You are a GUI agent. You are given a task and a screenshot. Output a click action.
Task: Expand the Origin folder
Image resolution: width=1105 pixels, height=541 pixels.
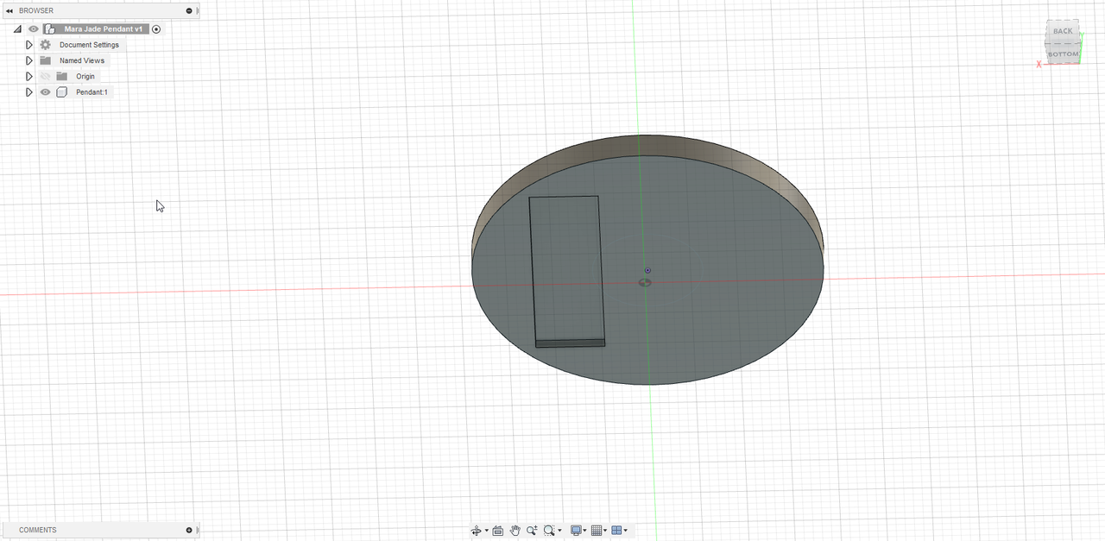[29, 76]
